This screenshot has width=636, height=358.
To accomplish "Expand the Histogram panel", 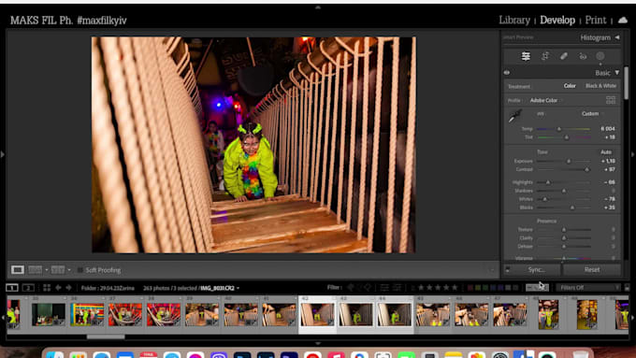I will (x=617, y=37).
